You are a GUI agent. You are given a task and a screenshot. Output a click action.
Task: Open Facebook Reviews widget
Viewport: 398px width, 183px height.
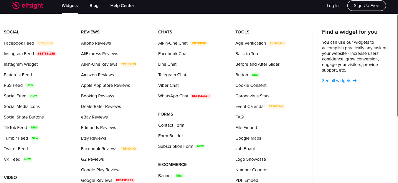(x=99, y=149)
